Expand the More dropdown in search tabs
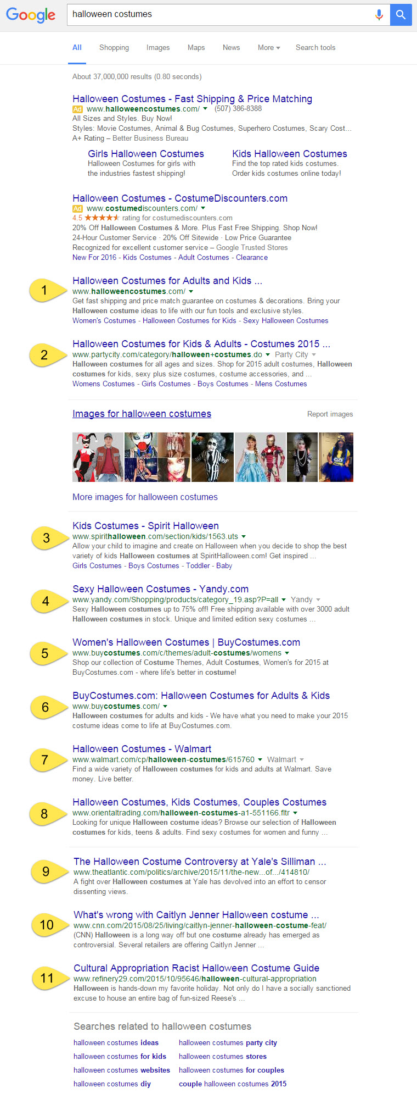This screenshot has height=1099, width=417. (x=269, y=48)
